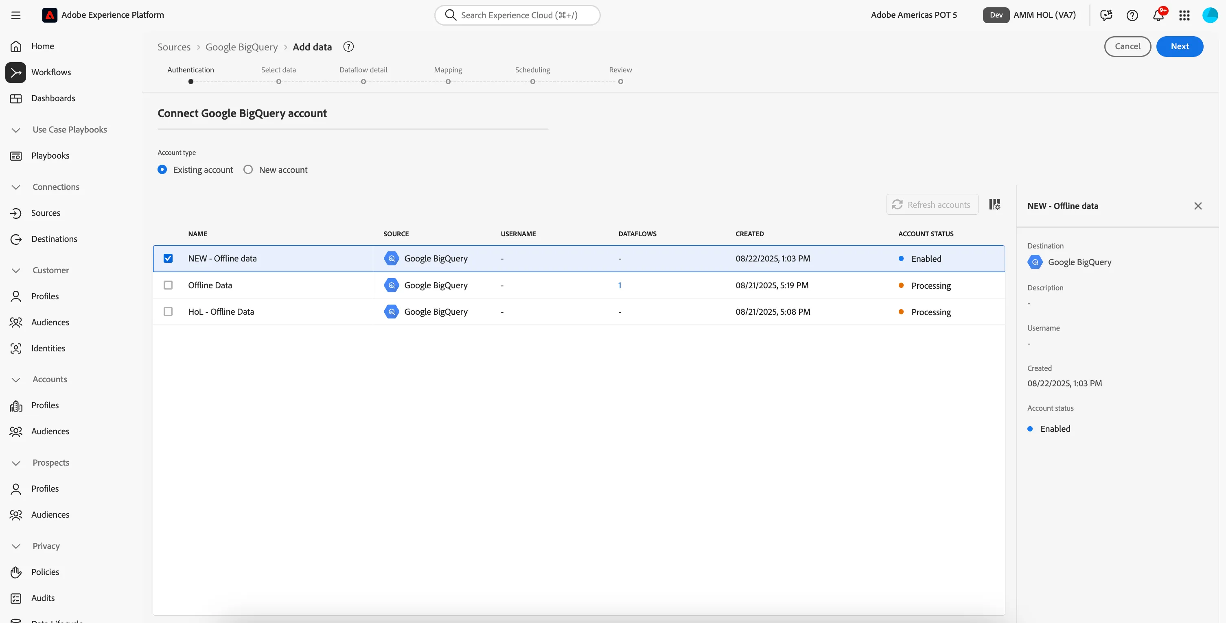The image size is (1226, 623).
Task: Collapse the Accounts section
Action: (16, 379)
